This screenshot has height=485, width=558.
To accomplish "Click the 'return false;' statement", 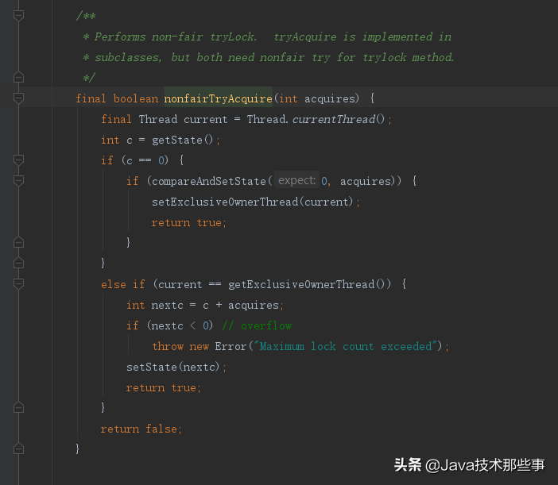I will 141,429.
